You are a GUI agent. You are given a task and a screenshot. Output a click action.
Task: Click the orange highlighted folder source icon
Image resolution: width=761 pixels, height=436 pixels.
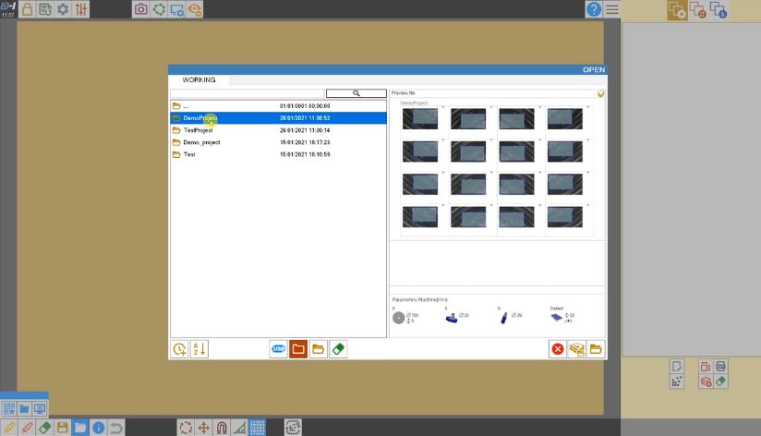tap(298, 349)
